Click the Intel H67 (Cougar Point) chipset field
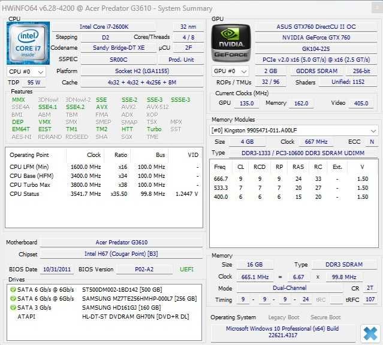Screen dimensions: 383x345 122,254
